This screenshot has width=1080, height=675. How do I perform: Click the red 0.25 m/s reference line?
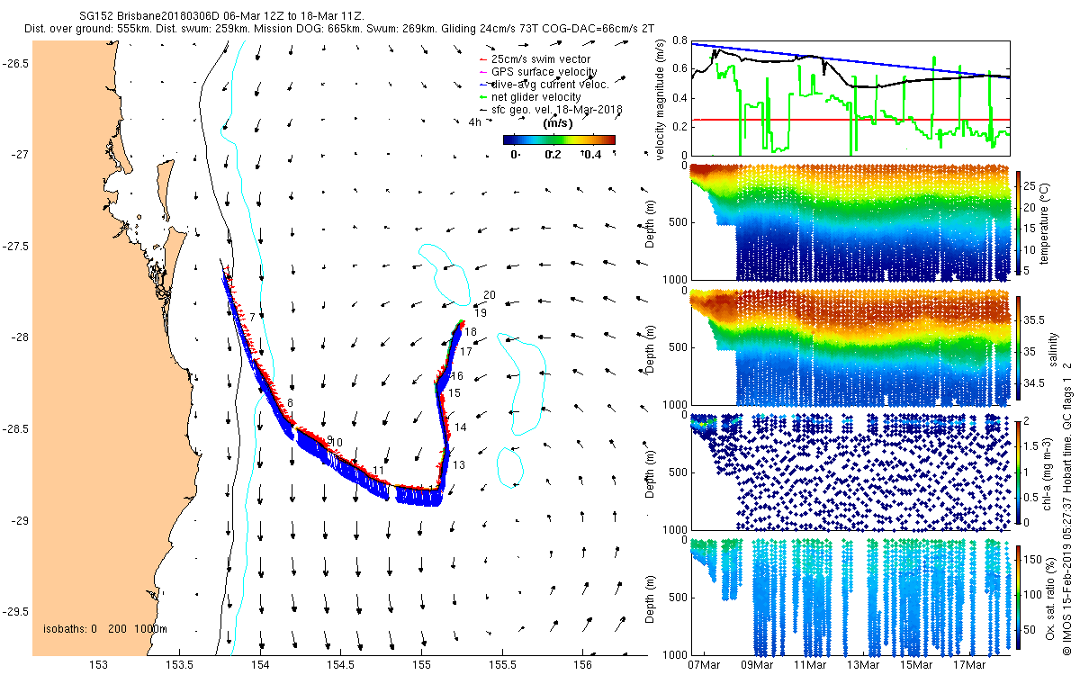[x=850, y=120]
